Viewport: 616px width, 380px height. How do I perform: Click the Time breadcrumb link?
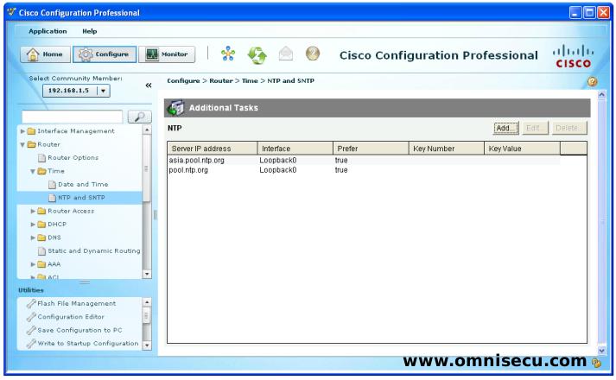coord(250,80)
